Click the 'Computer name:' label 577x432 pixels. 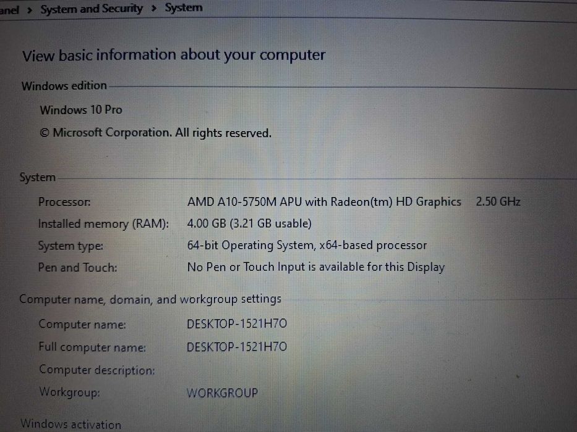pyautogui.click(x=82, y=325)
